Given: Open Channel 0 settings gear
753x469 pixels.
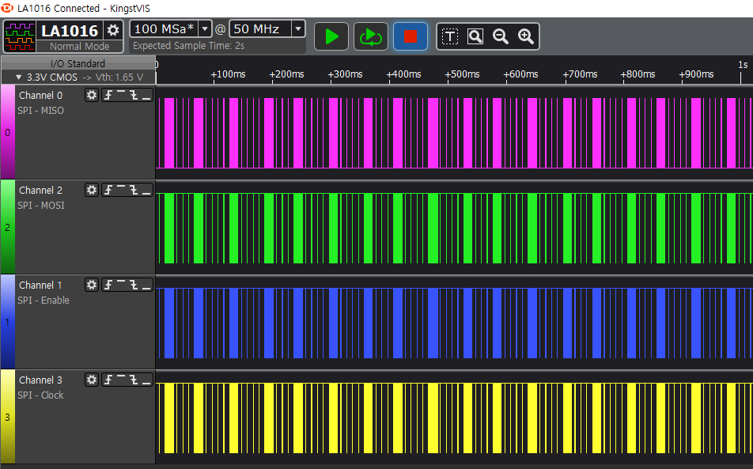Looking at the screenshot, I should (x=92, y=95).
